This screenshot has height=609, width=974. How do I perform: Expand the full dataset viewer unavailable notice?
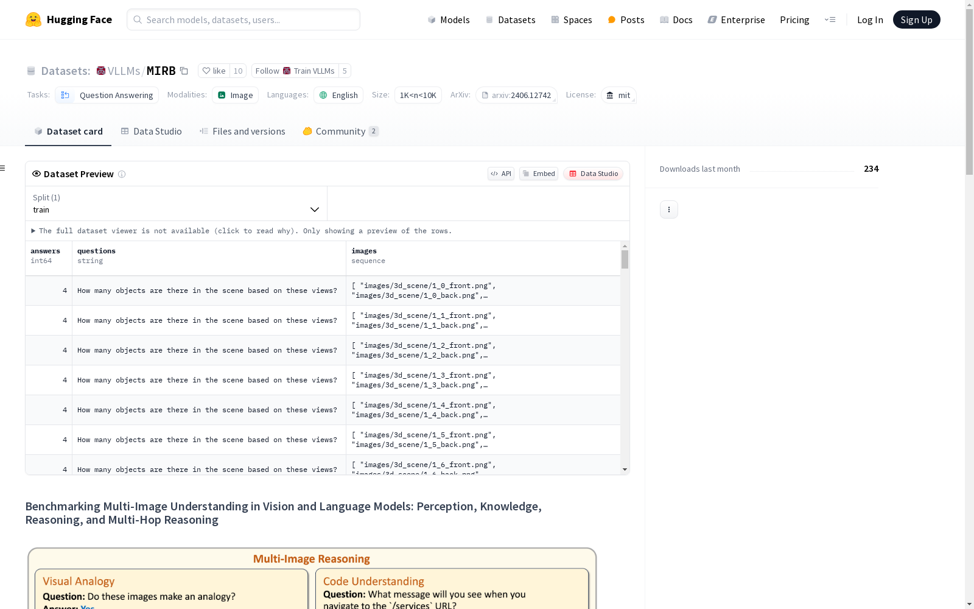coord(242,231)
